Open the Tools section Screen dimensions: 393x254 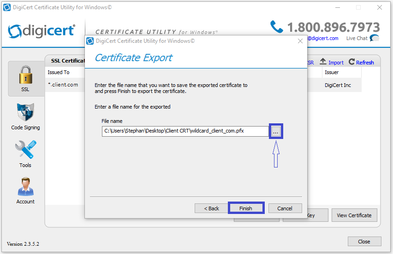(x=25, y=154)
